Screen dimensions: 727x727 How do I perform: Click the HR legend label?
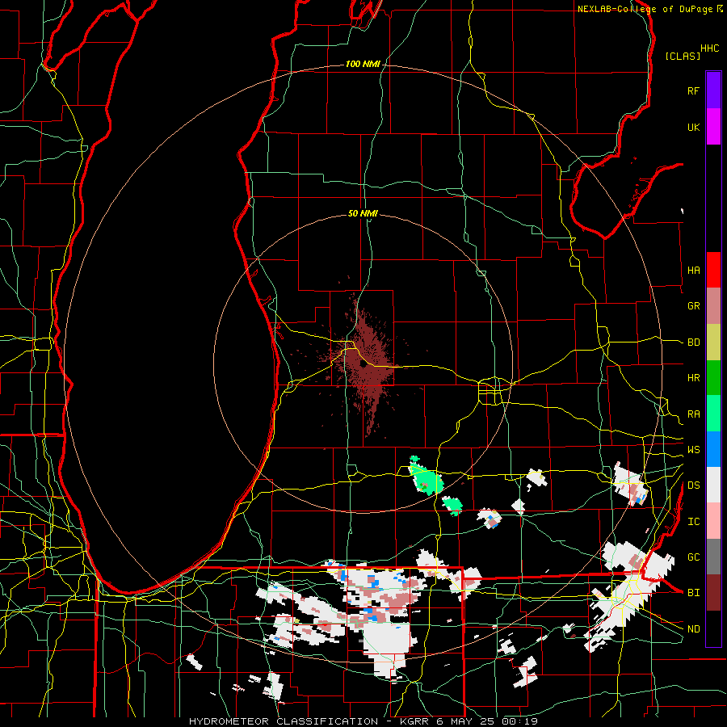(x=693, y=378)
